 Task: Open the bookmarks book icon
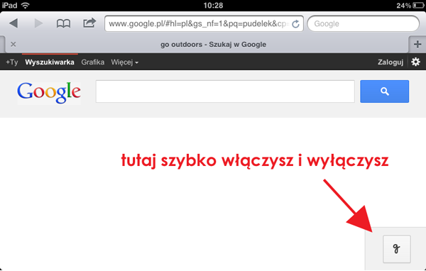point(63,23)
